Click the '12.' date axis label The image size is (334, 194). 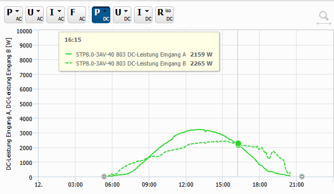(39, 184)
